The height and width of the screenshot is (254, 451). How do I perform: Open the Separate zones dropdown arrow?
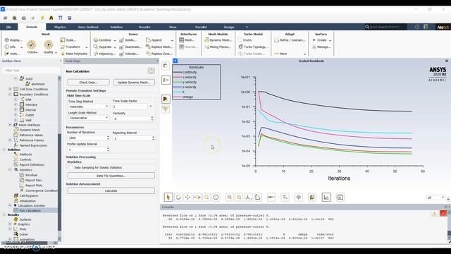pos(115,47)
